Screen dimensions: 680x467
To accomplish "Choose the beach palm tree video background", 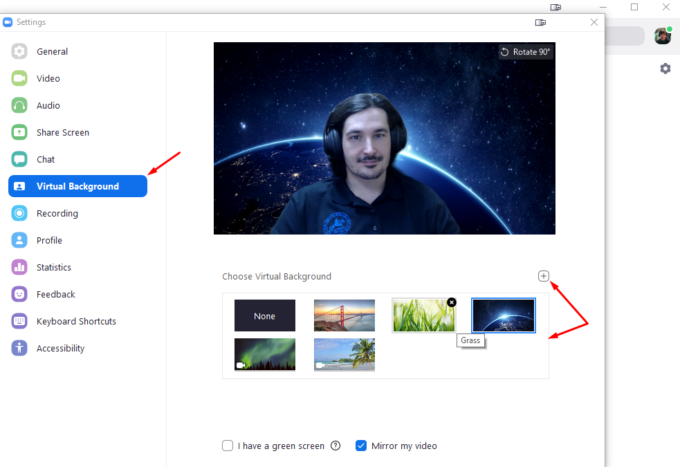I will (x=344, y=354).
